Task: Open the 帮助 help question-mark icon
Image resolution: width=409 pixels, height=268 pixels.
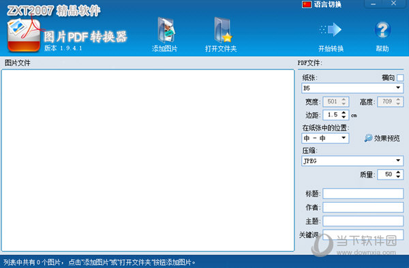Action: (x=382, y=30)
